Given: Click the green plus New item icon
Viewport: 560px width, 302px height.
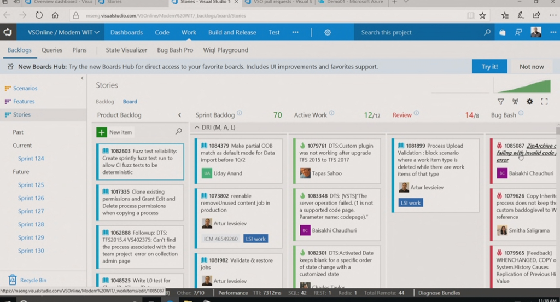Looking at the screenshot, I should pos(101,132).
